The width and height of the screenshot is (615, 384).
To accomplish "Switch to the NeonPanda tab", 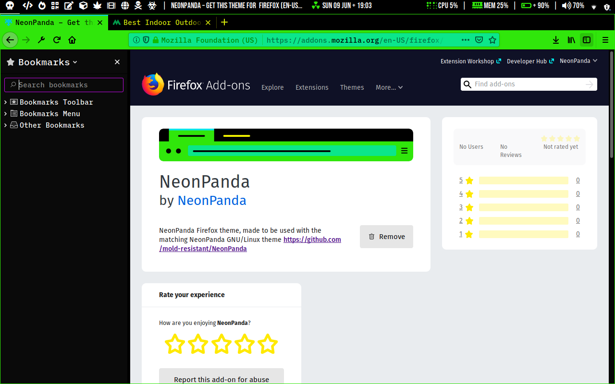I will point(54,23).
